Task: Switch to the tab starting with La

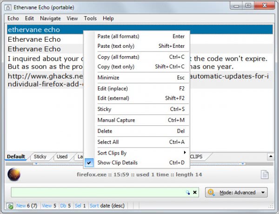Action: [80, 156]
